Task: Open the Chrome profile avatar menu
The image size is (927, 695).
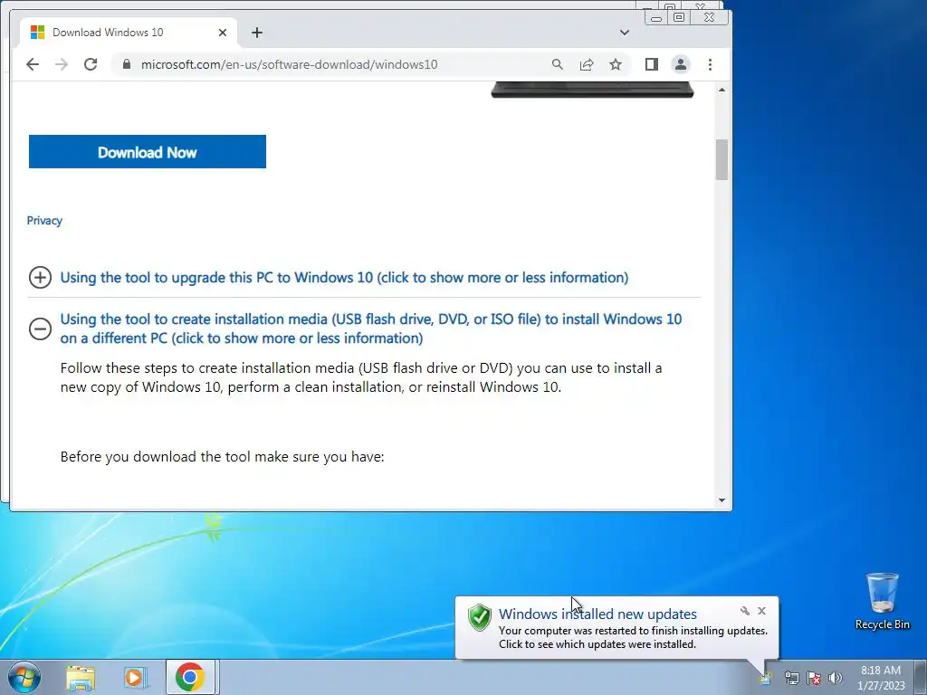Action: (681, 64)
